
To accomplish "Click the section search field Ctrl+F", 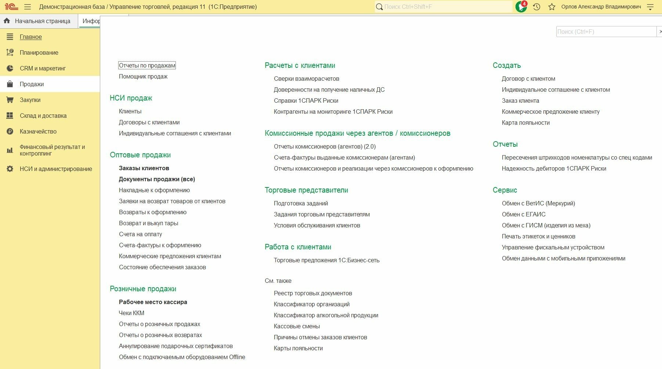I will tap(606, 32).
